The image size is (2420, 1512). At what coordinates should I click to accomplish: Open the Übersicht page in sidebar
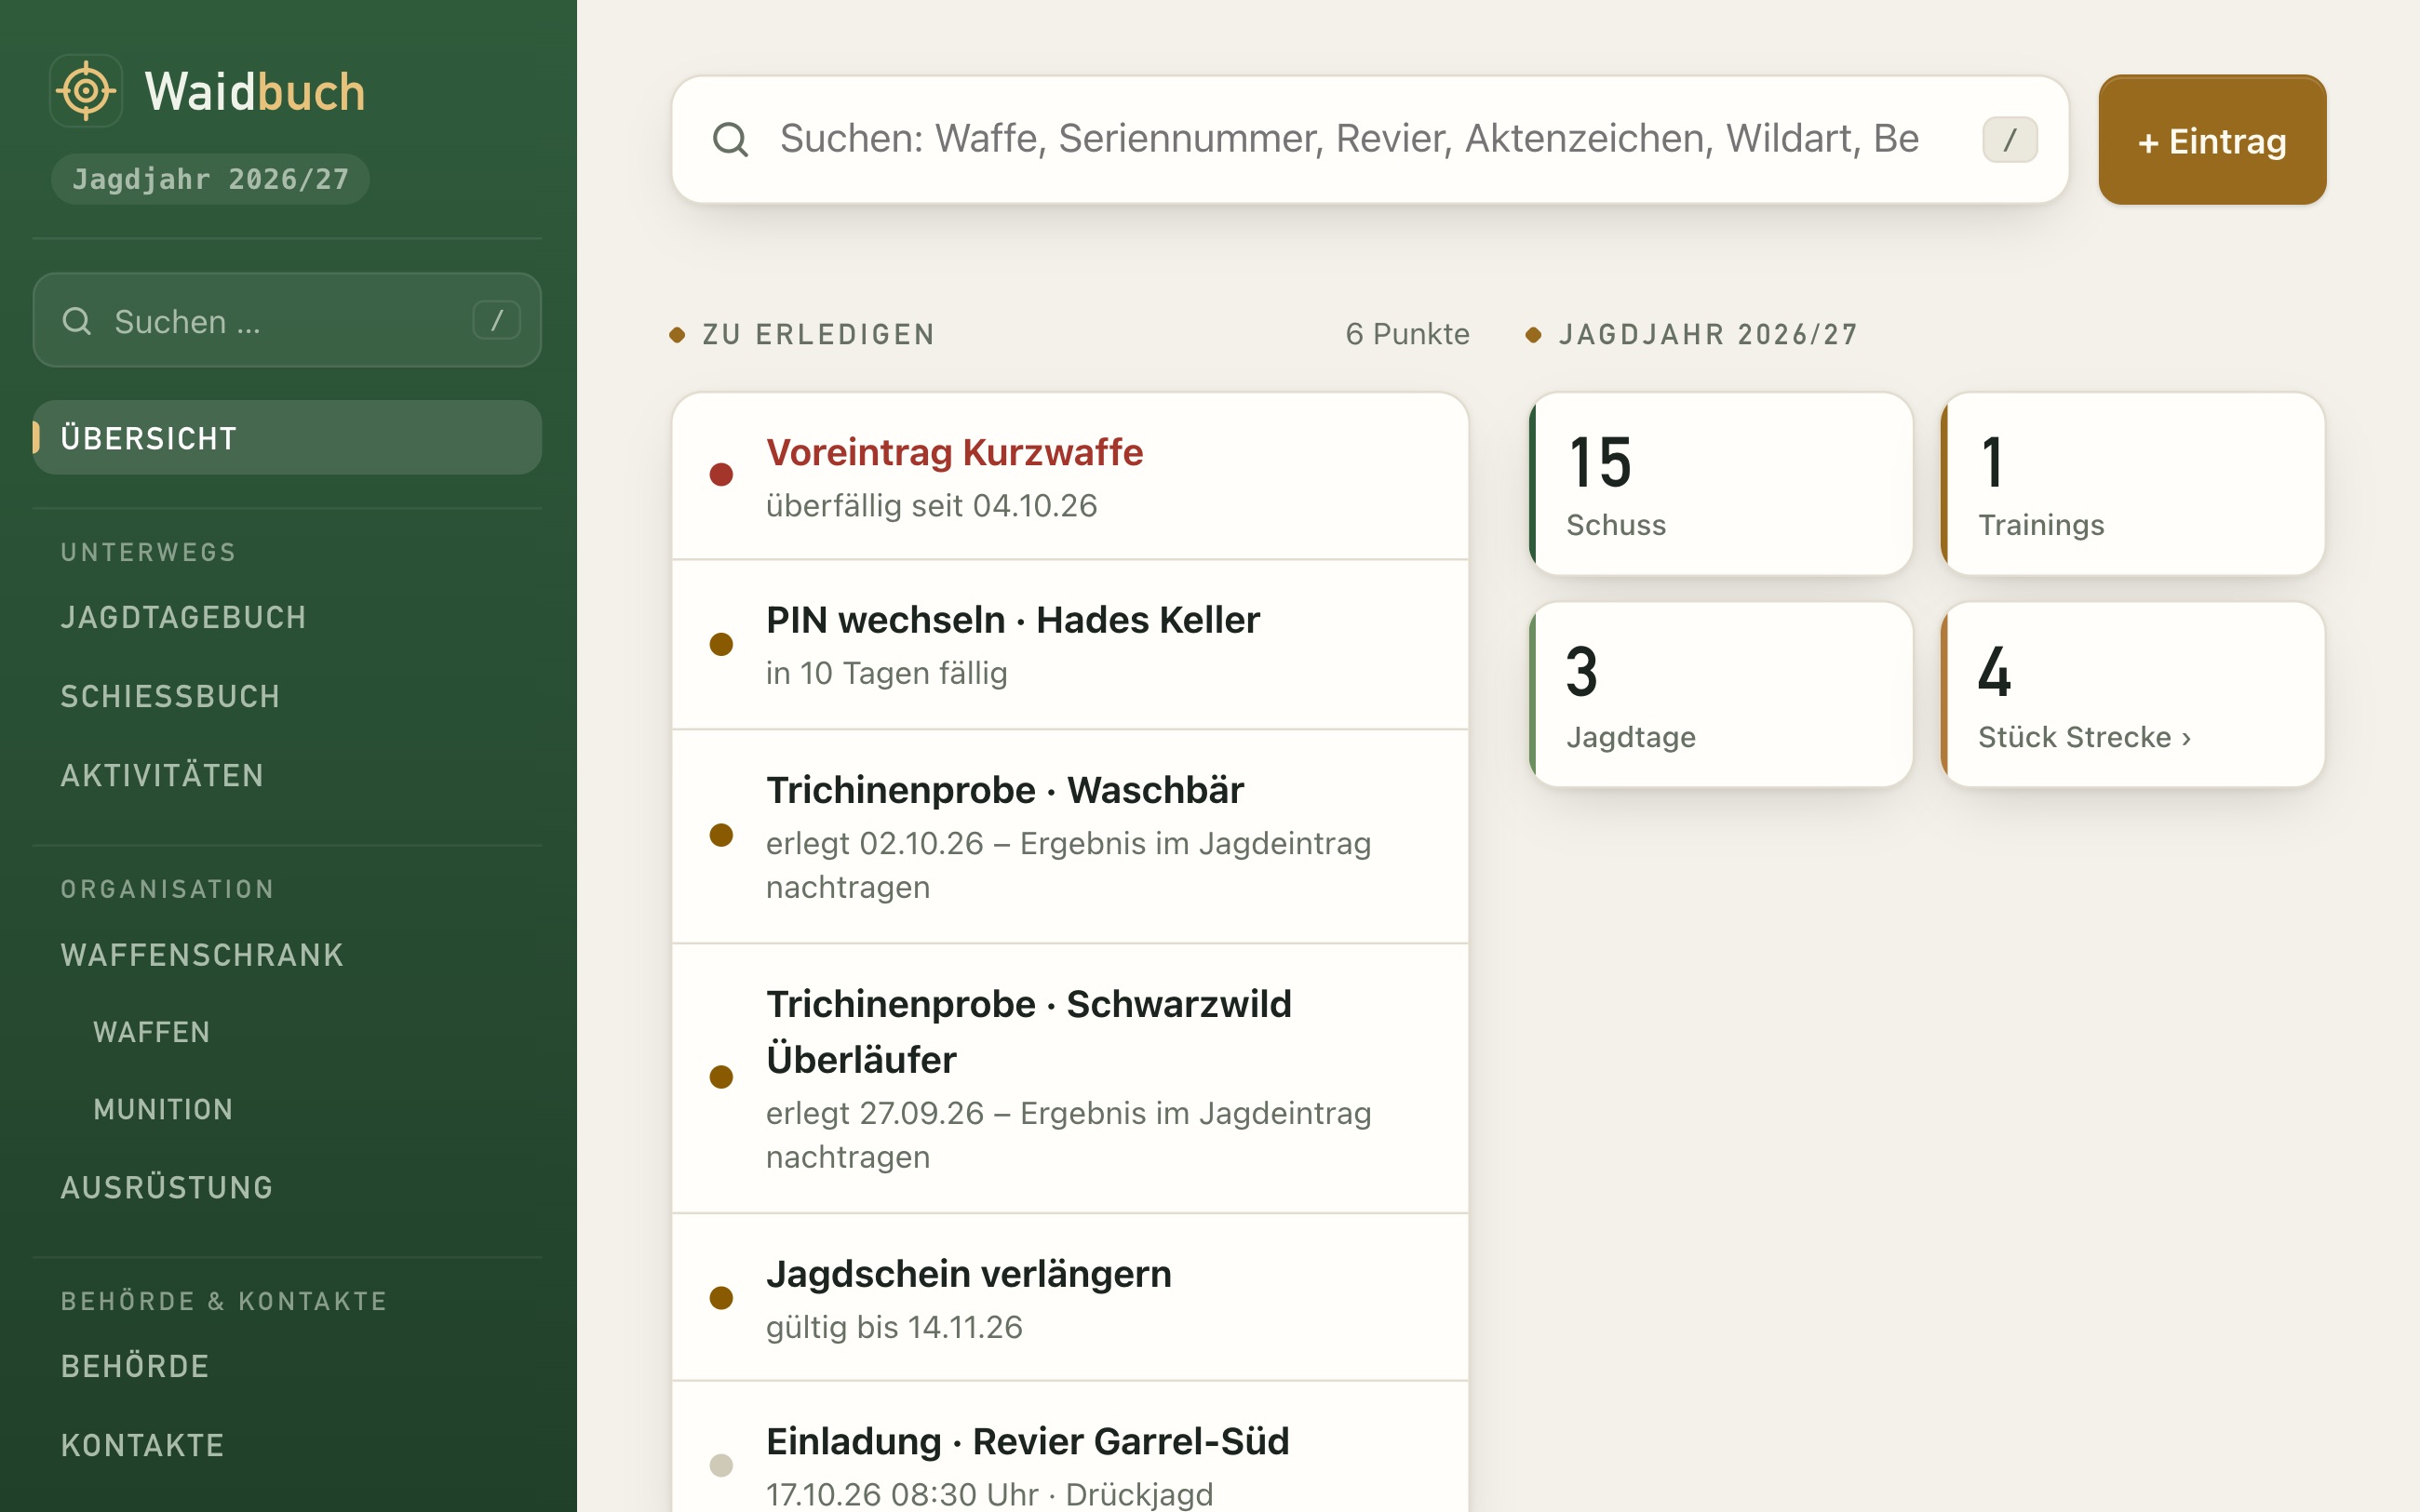point(287,438)
